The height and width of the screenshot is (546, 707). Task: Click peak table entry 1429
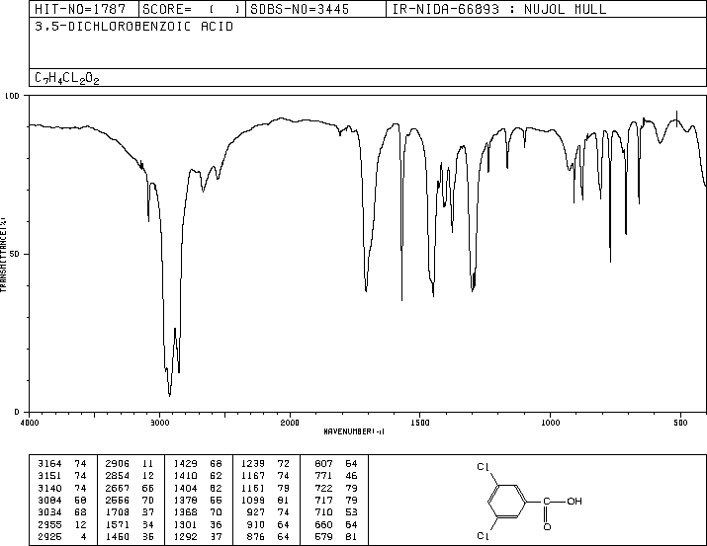point(185,464)
